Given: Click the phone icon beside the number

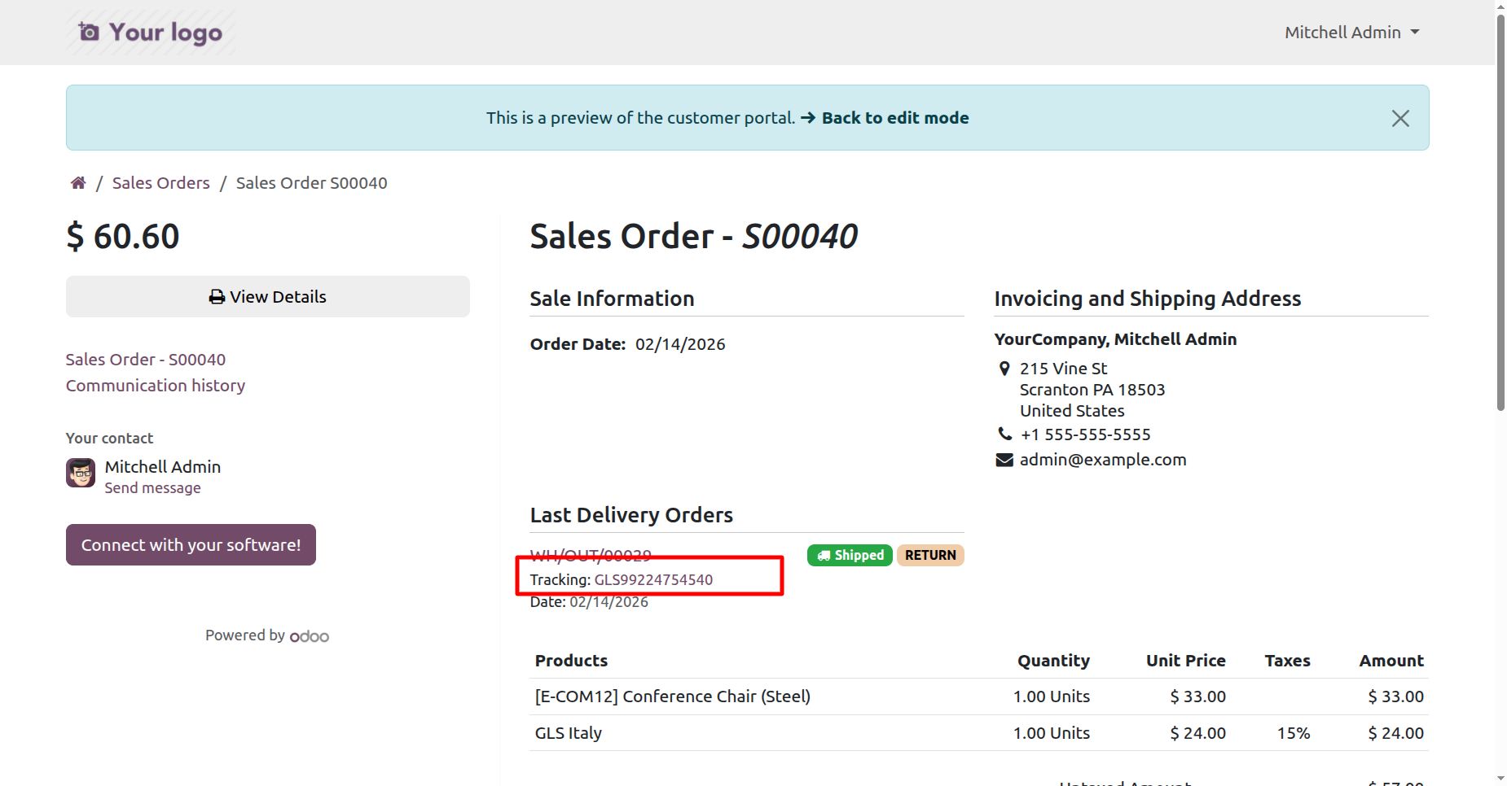Looking at the screenshot, I should pyautogui.click(x=1005, y=434).
